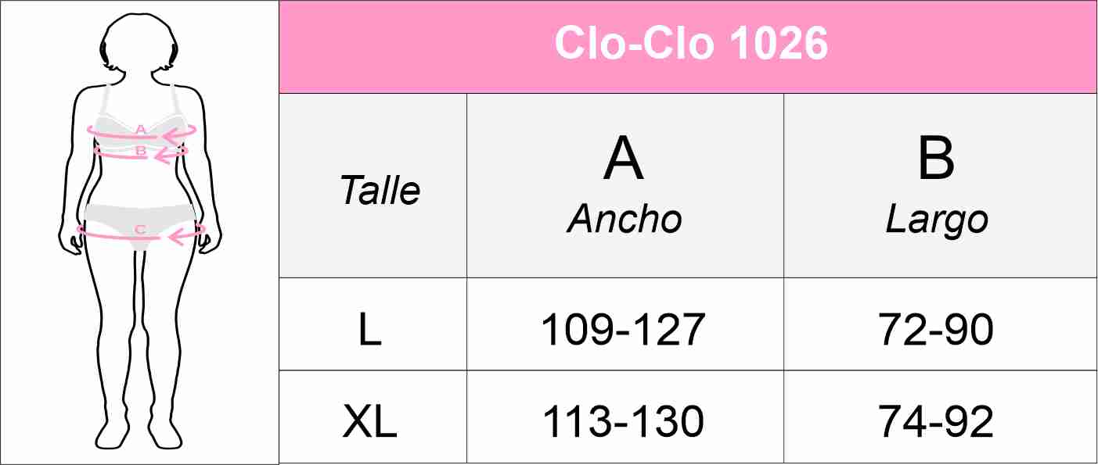Select the L size row label
The height and width of the screenshot is (465, 1098).
point(370,331)
